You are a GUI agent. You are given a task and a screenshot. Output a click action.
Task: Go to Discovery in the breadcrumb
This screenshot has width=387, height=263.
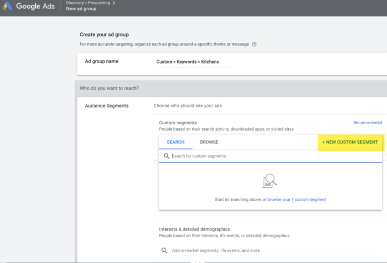pos(75,3)
